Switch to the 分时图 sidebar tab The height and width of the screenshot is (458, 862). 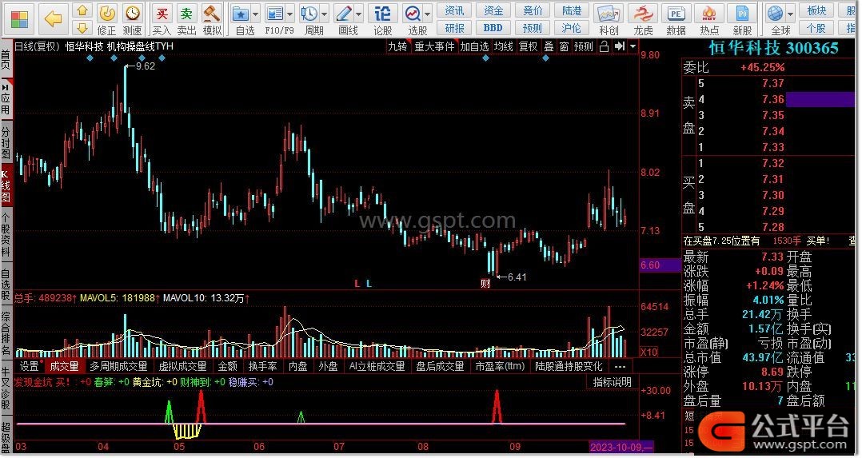[x=6, y=141]
